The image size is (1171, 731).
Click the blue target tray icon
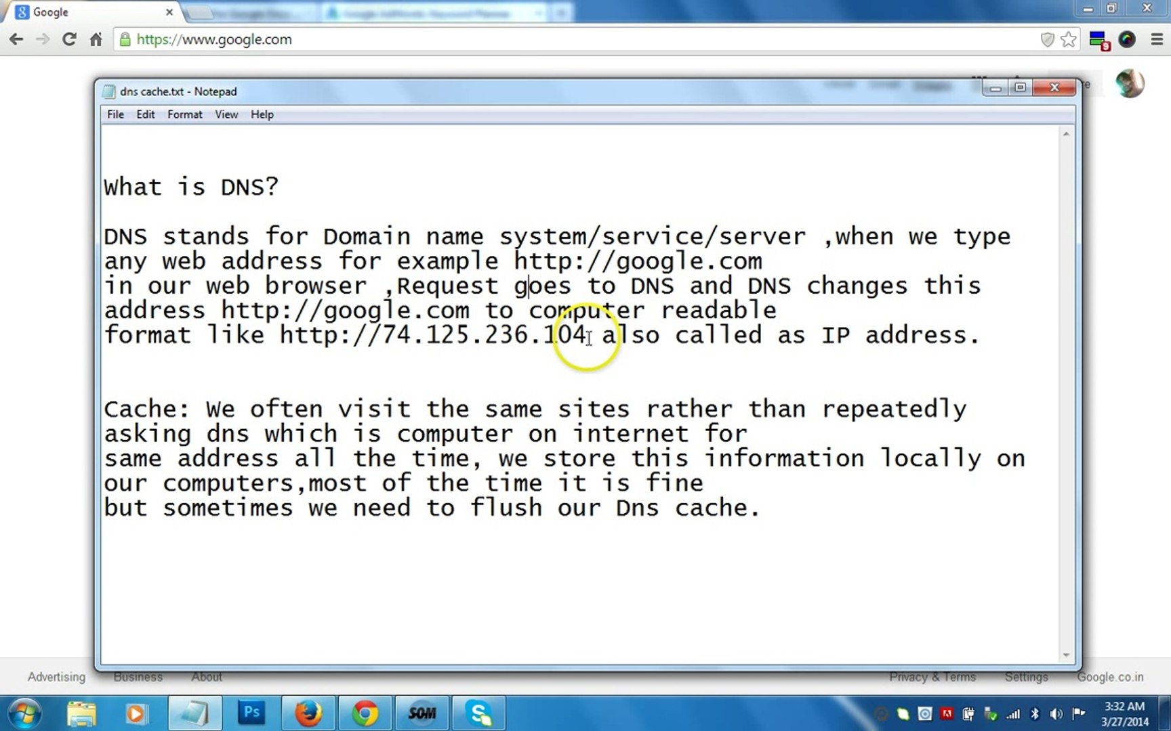(925, 713)
